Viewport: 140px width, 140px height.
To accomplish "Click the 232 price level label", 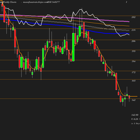I will (x=133, y=17).
